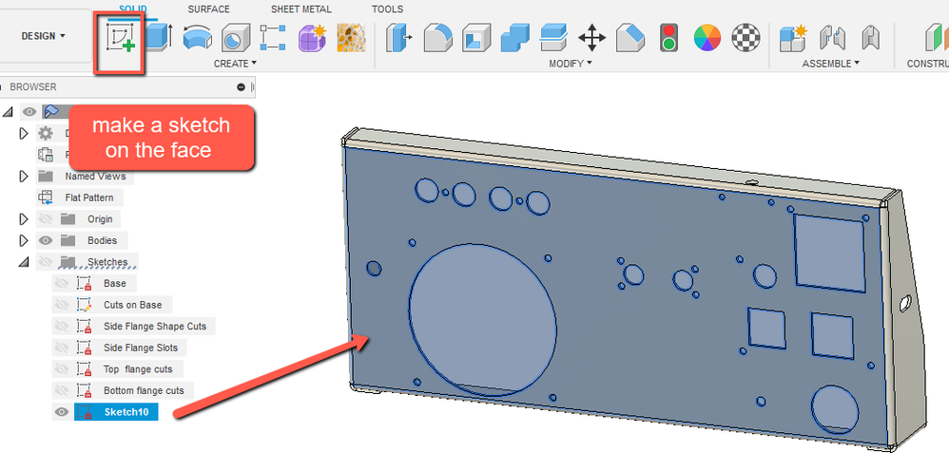Show the Cuts on Base sketch
Screen dimensions: 949x470
[61, 305]
